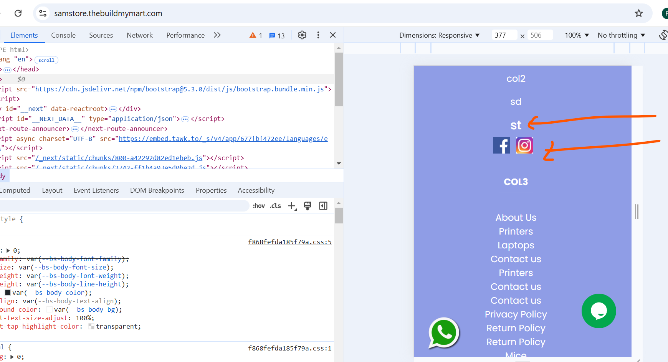Open the Facebook icon in the footer
The image size is (668, 362).
tap(501, 145)
